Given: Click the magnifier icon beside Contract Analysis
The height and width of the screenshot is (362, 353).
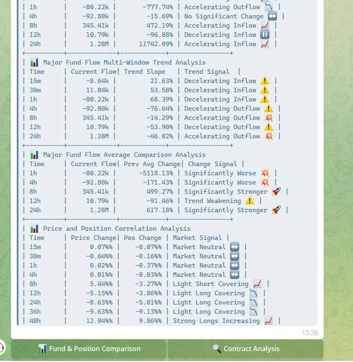Looking at the screenshot, I should tap(217, 349).
